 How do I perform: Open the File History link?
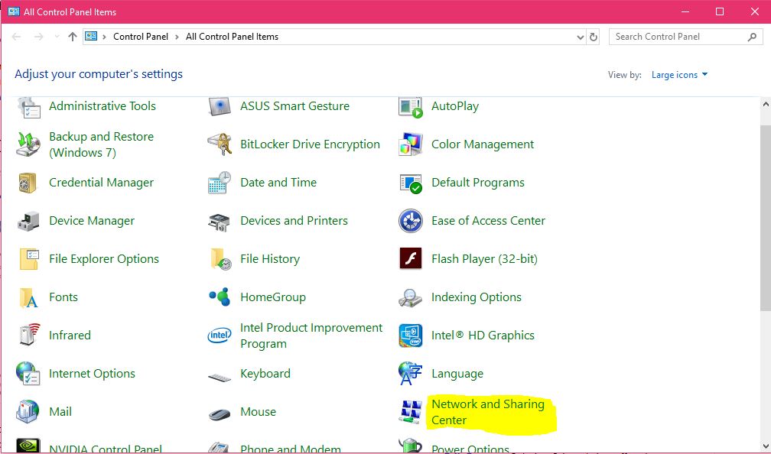pos(270,259)
